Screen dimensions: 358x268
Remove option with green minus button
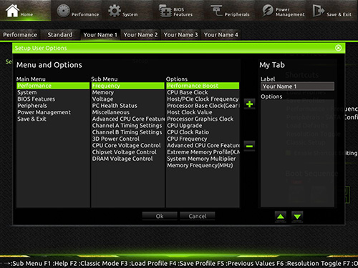249,146
